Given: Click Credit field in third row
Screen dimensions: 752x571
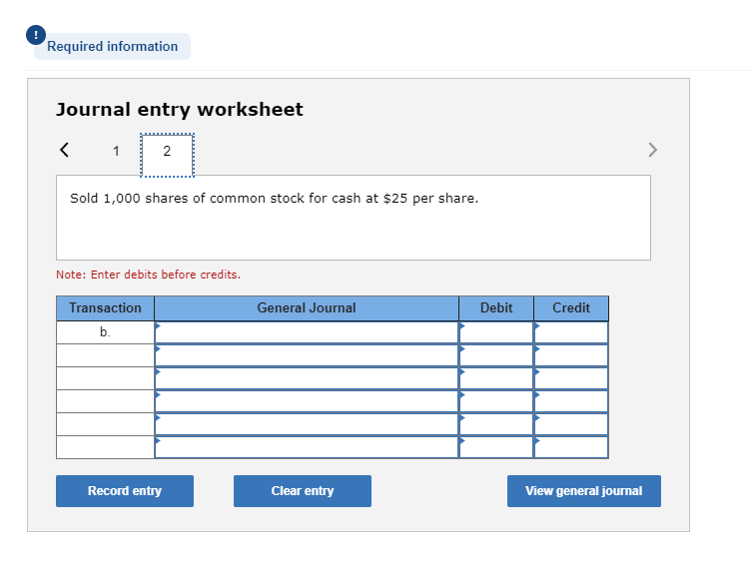Looking at the screenshot, I should [x=571, y=378].
